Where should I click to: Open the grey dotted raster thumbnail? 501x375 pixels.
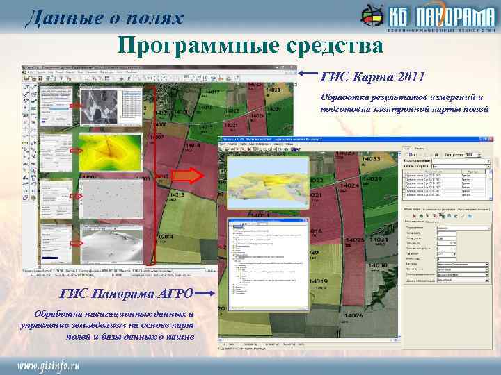pyautogui.click(x=111, y=199)
